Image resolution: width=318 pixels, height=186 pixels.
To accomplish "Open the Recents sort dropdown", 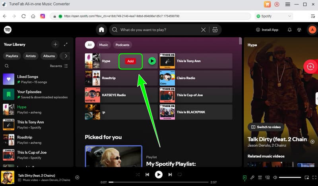I will pos(59,66).
